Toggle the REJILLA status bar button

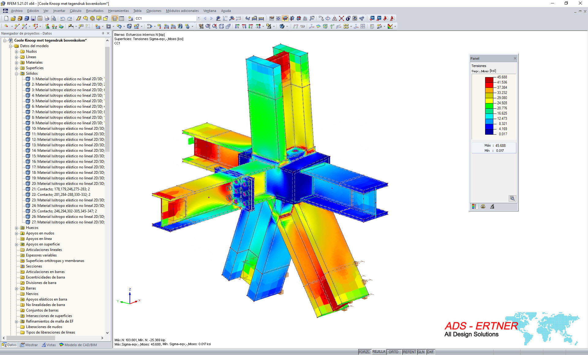[379, 352]
